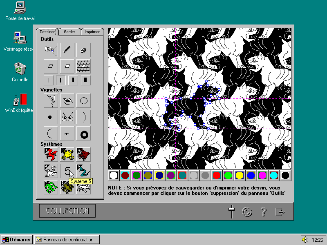
Task: Choose the thickest line width
Action: 85,80
